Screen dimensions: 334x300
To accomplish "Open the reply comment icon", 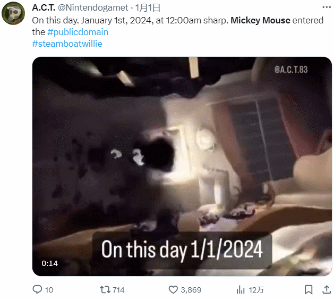I will pyautogui.click(x=37, y=289).
